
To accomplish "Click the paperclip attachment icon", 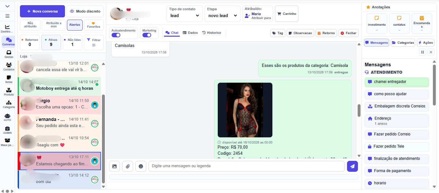I will [x=128, y=166].
